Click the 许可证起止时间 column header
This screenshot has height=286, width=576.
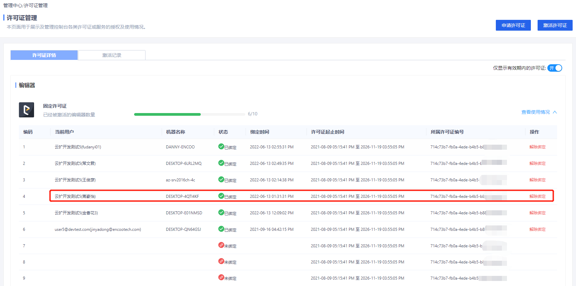click(x=328, y=132)
